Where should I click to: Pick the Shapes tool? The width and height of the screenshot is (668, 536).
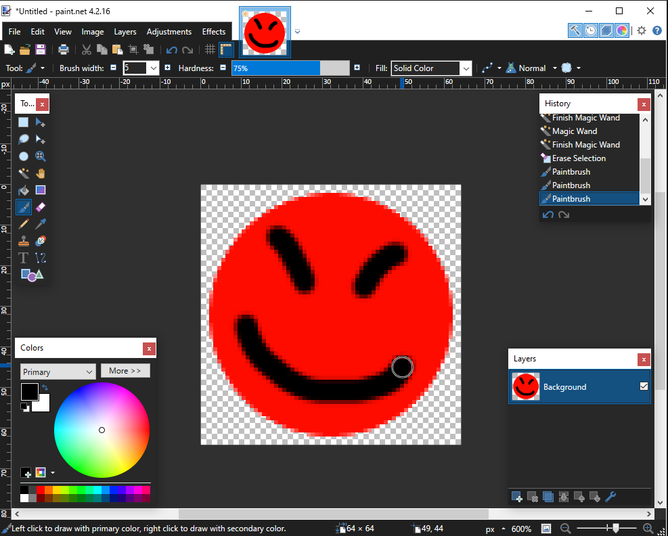tap(32, 275)
